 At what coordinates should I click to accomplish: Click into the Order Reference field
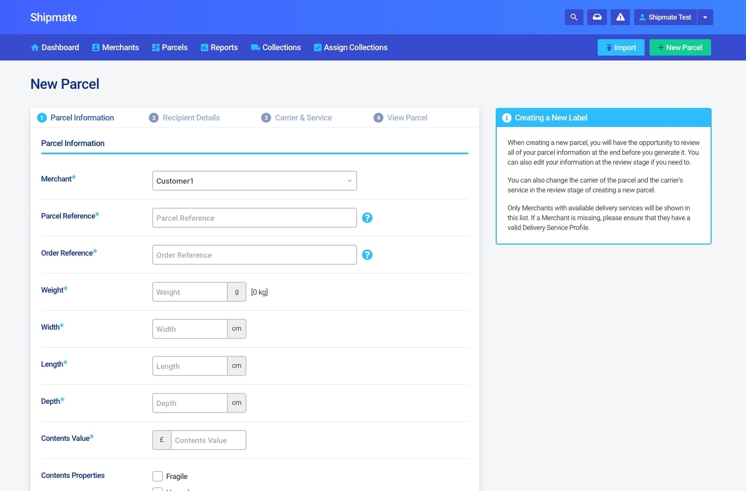255,255
